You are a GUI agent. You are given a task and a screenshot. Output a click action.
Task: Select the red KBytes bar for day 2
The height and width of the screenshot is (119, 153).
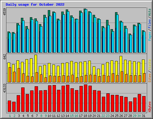point(14,107)
